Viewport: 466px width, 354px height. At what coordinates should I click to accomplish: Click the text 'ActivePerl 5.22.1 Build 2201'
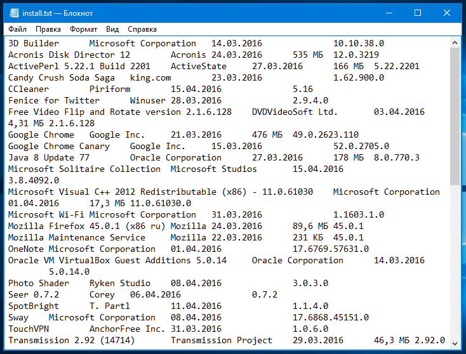tap(79, 66)
